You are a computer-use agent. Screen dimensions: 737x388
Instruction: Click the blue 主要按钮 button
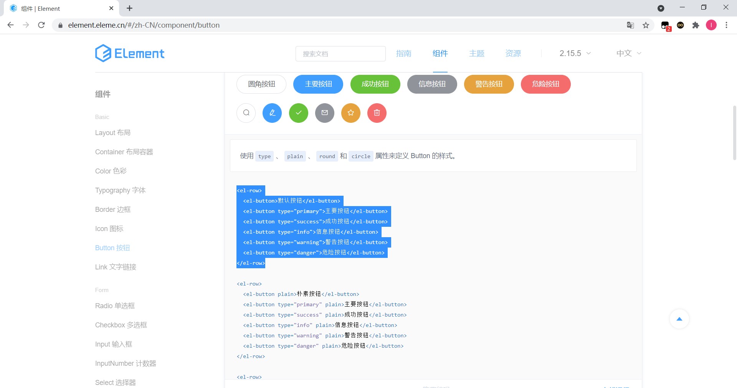click(x=318, y=84)
